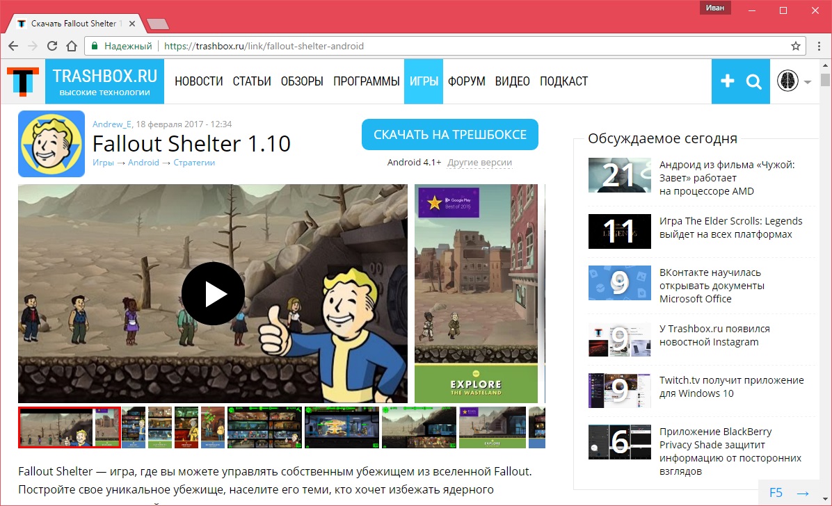
Task: Open the НОВОСТИ menu section
Action: pos(198,81)
